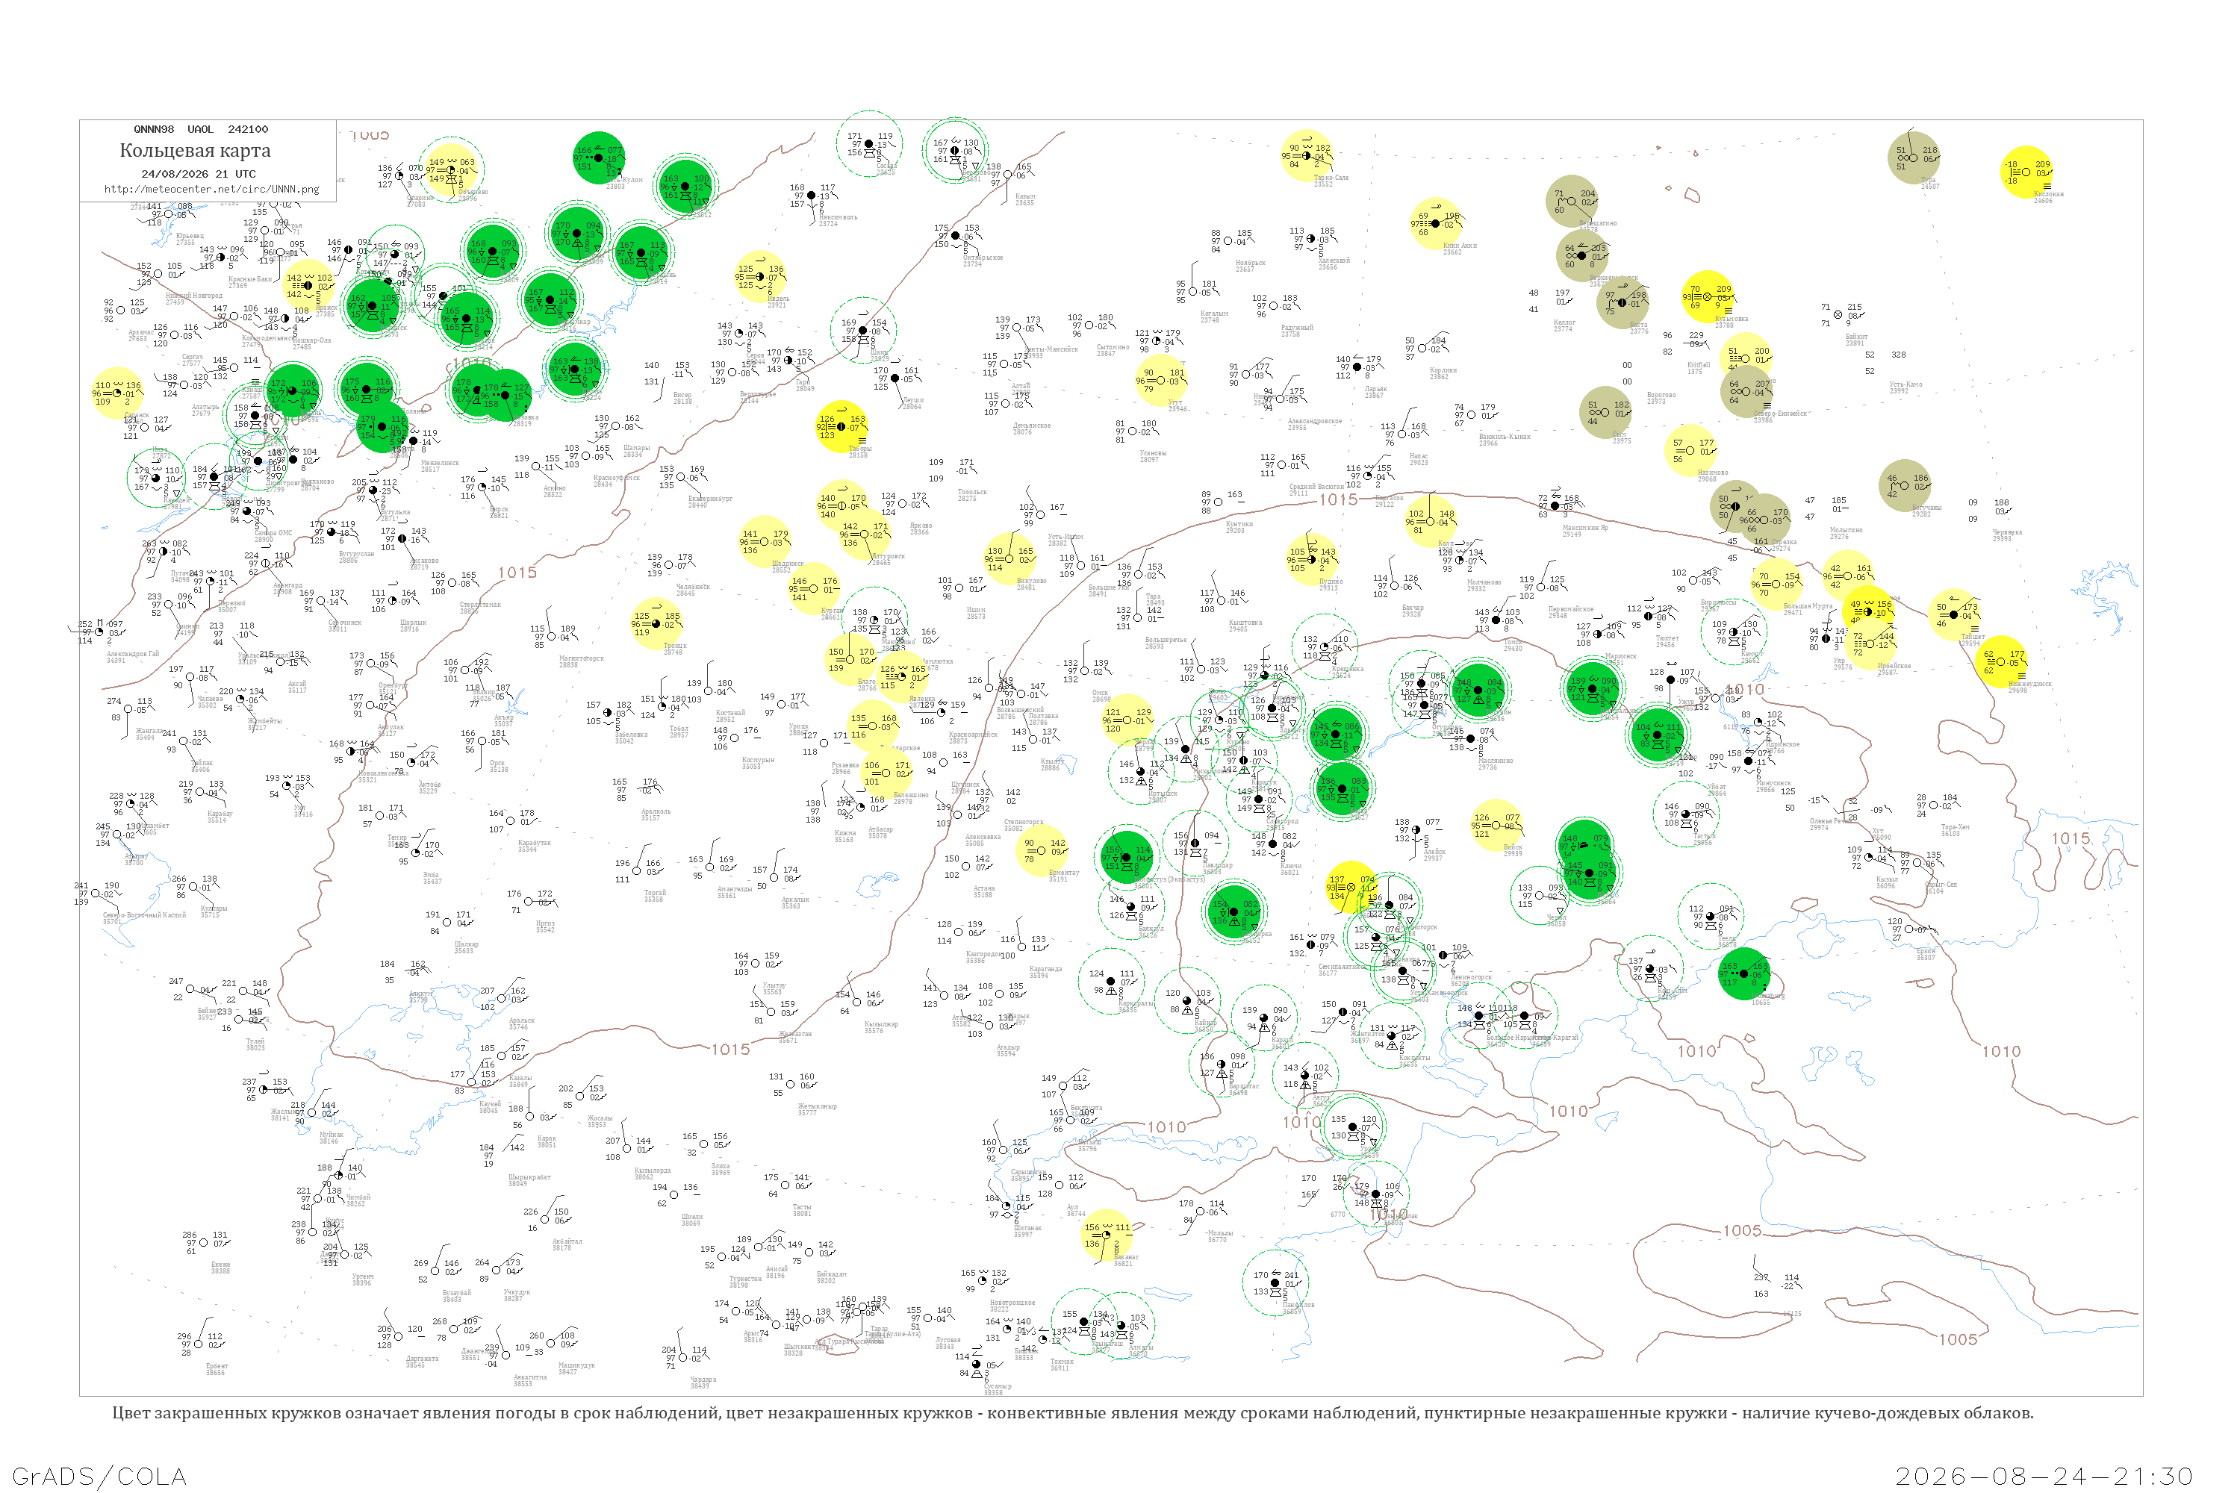Screen dimensions: 2240x1493
Task: Click the station label "Шарлык 28916"
Action: click(x=414, y=626)
